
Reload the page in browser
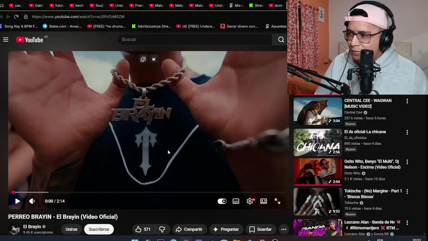16,16
